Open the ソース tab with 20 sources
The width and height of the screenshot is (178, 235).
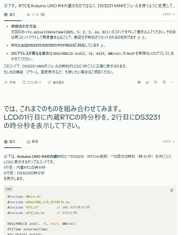(36, 15)
